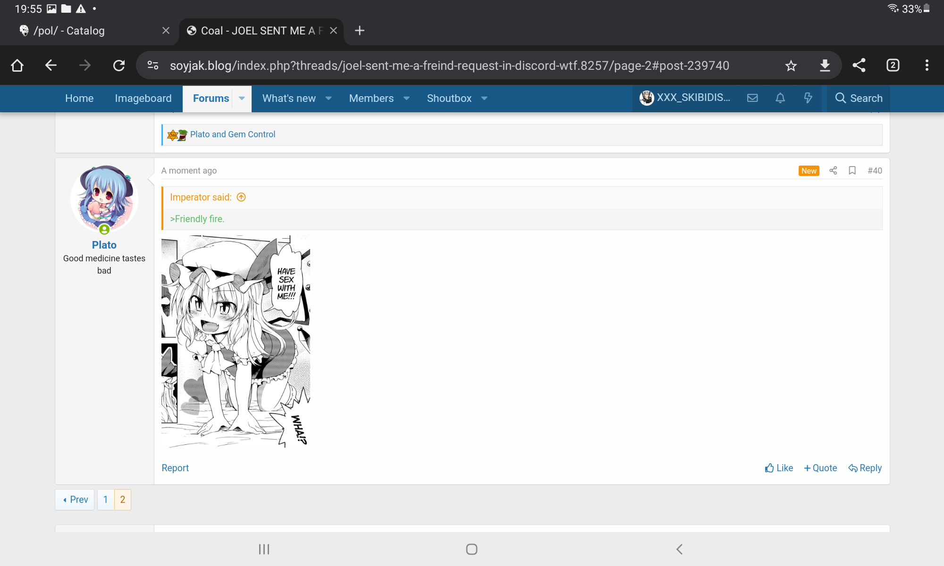
Task: Select the Forums nav tab
Action: point(211,98)
